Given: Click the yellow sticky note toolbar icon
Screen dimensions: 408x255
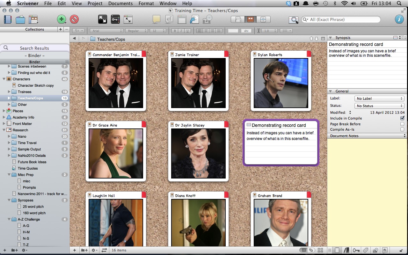Looking at the screenshot, I should pos(156,19).
